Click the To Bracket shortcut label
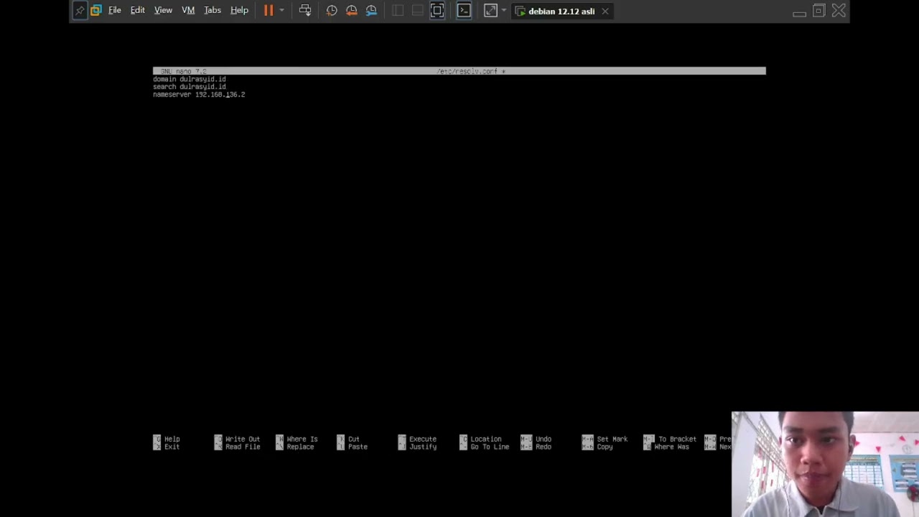Viewport: 919px width, 517px height. click(678, 439)
